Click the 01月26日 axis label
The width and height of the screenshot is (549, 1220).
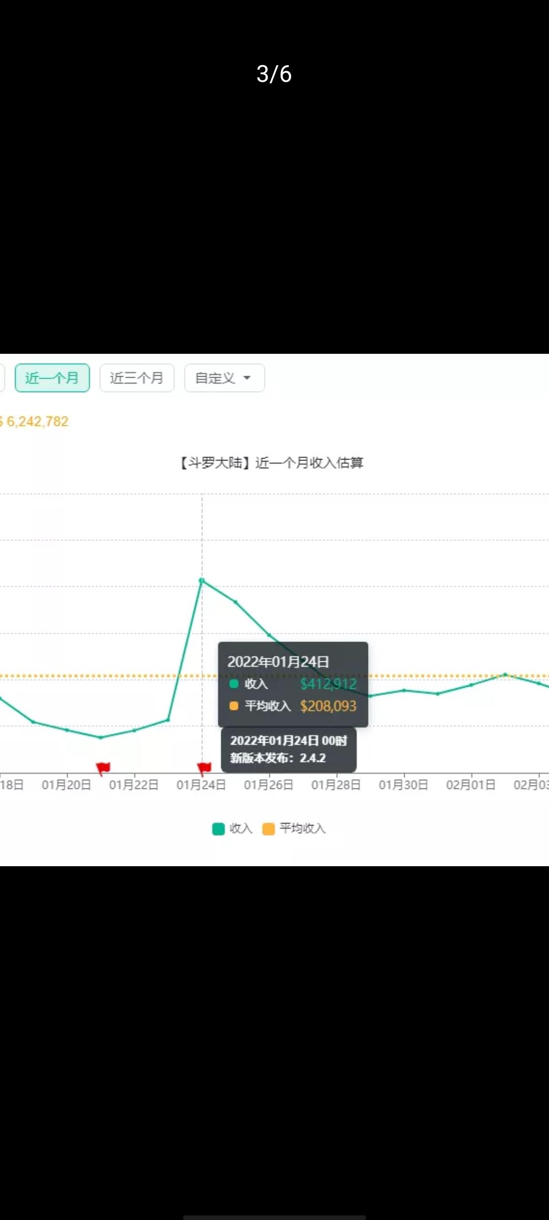(x=268, y=785)
